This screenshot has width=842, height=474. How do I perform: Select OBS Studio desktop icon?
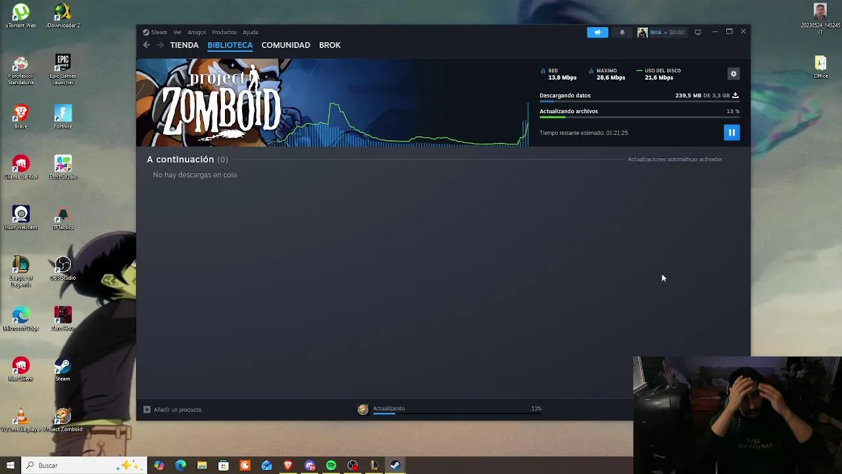pos(62,269)
